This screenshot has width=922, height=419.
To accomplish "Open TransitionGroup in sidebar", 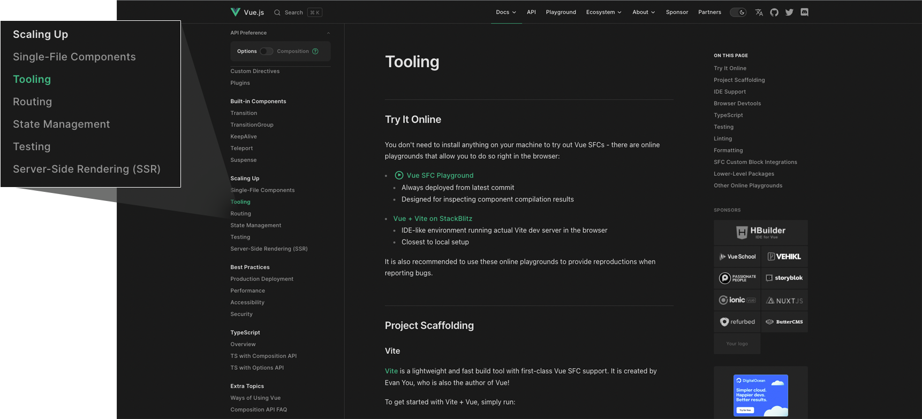I will (x=252, y=125).
